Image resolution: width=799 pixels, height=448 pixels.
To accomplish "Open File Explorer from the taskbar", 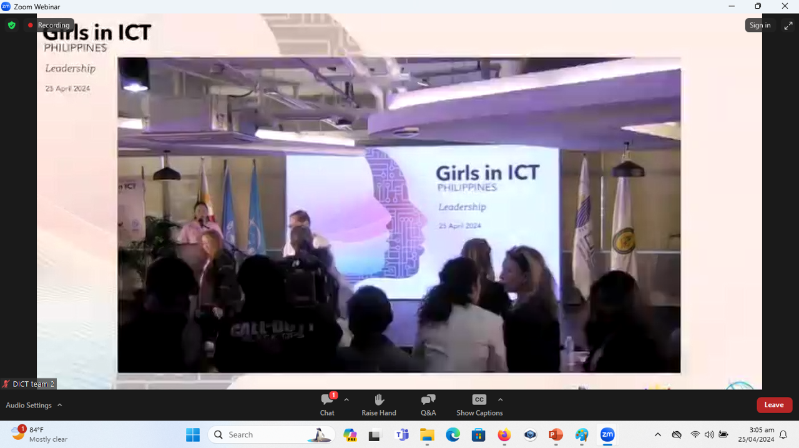I will [427, 435].
